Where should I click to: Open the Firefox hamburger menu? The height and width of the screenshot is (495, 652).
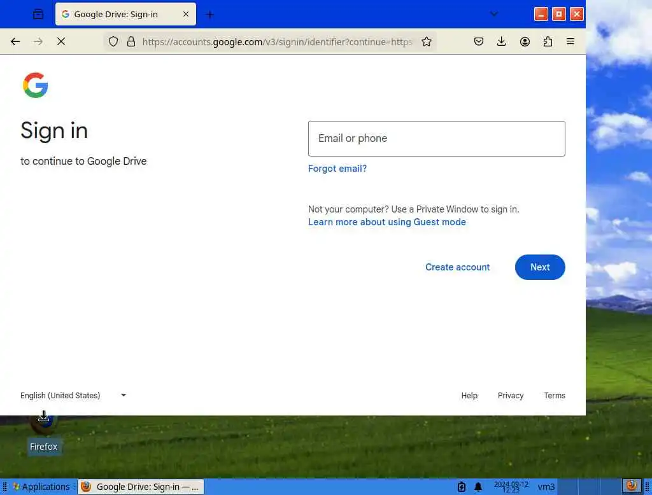(x=570, y=41)
